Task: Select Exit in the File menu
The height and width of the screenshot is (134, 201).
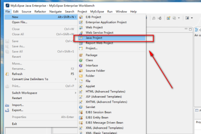Action: [14, 124]
